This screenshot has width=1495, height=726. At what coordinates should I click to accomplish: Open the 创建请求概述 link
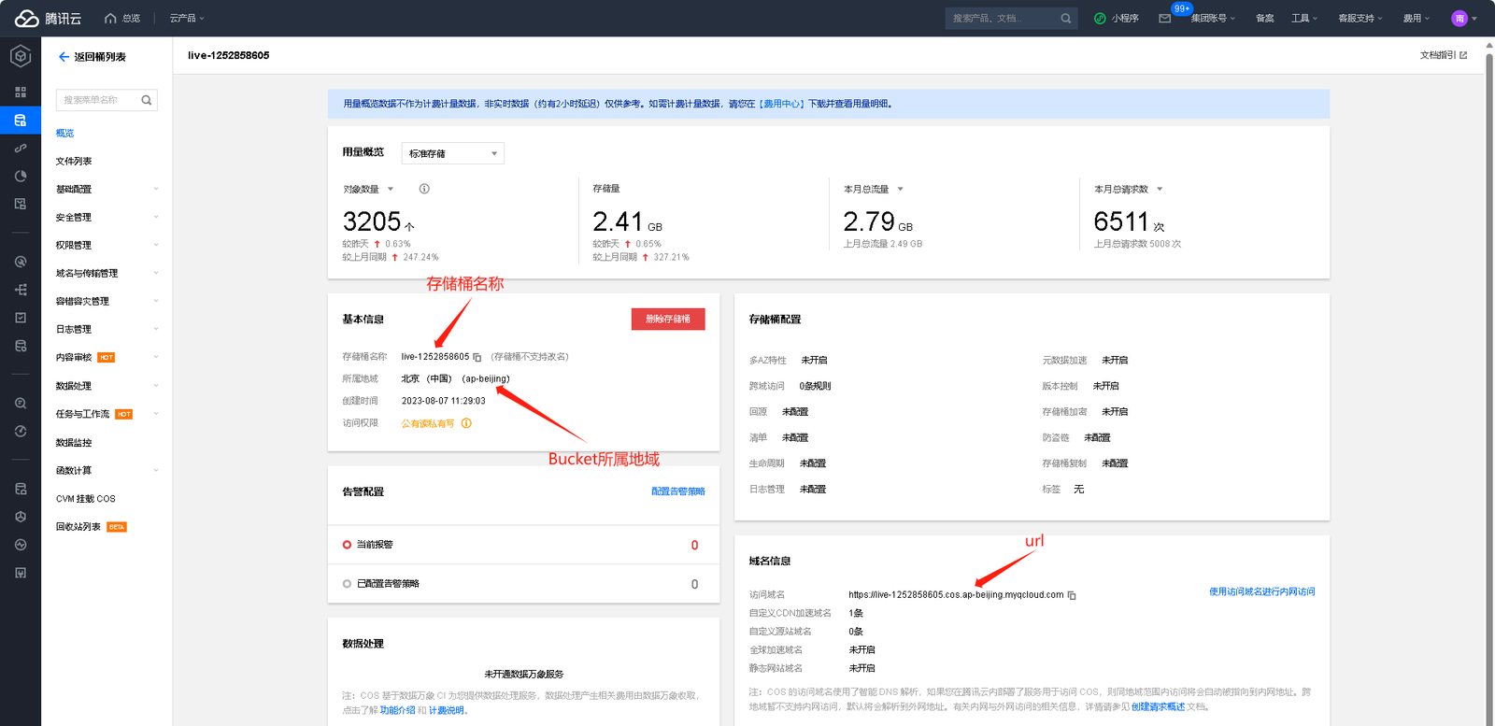1158,707
